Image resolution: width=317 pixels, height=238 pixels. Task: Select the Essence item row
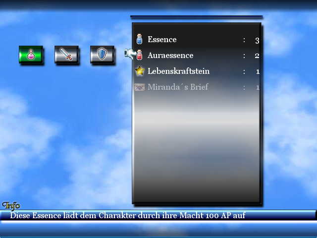(197, 40)
